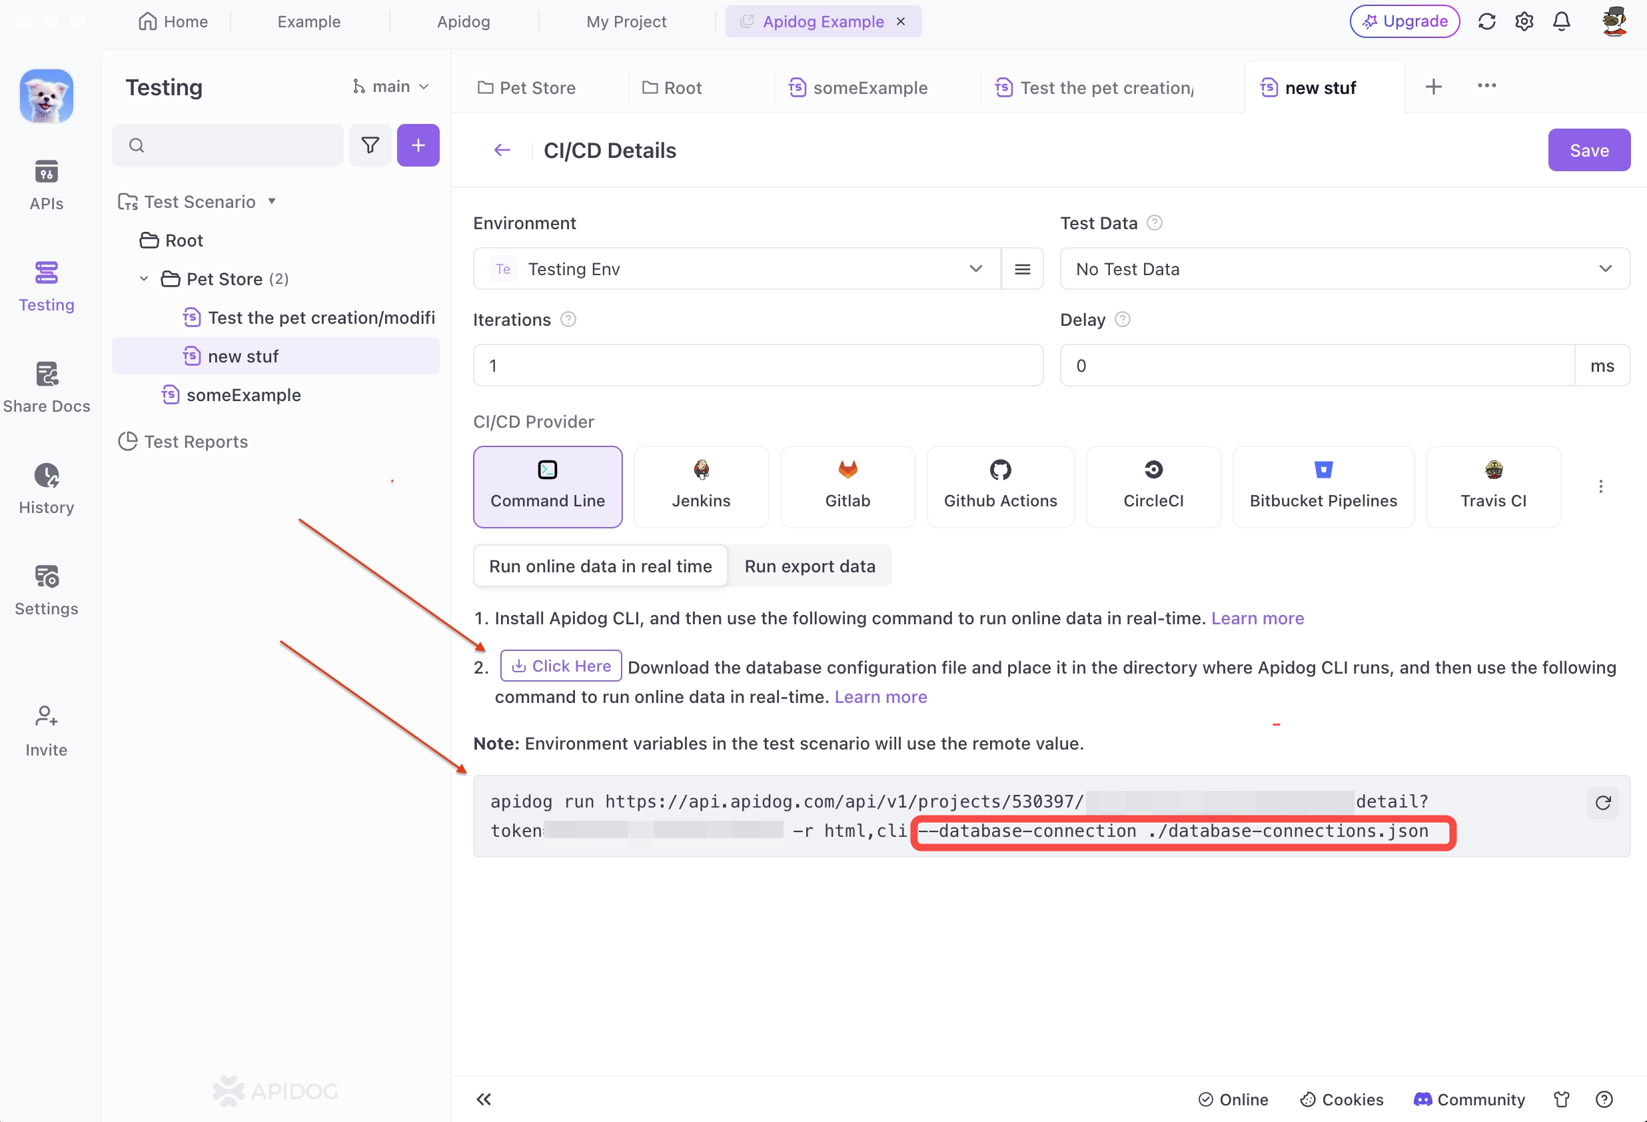Click the sidebar search field
1647x1122 pixels.
pyautogui.click(x=227, y=145)
